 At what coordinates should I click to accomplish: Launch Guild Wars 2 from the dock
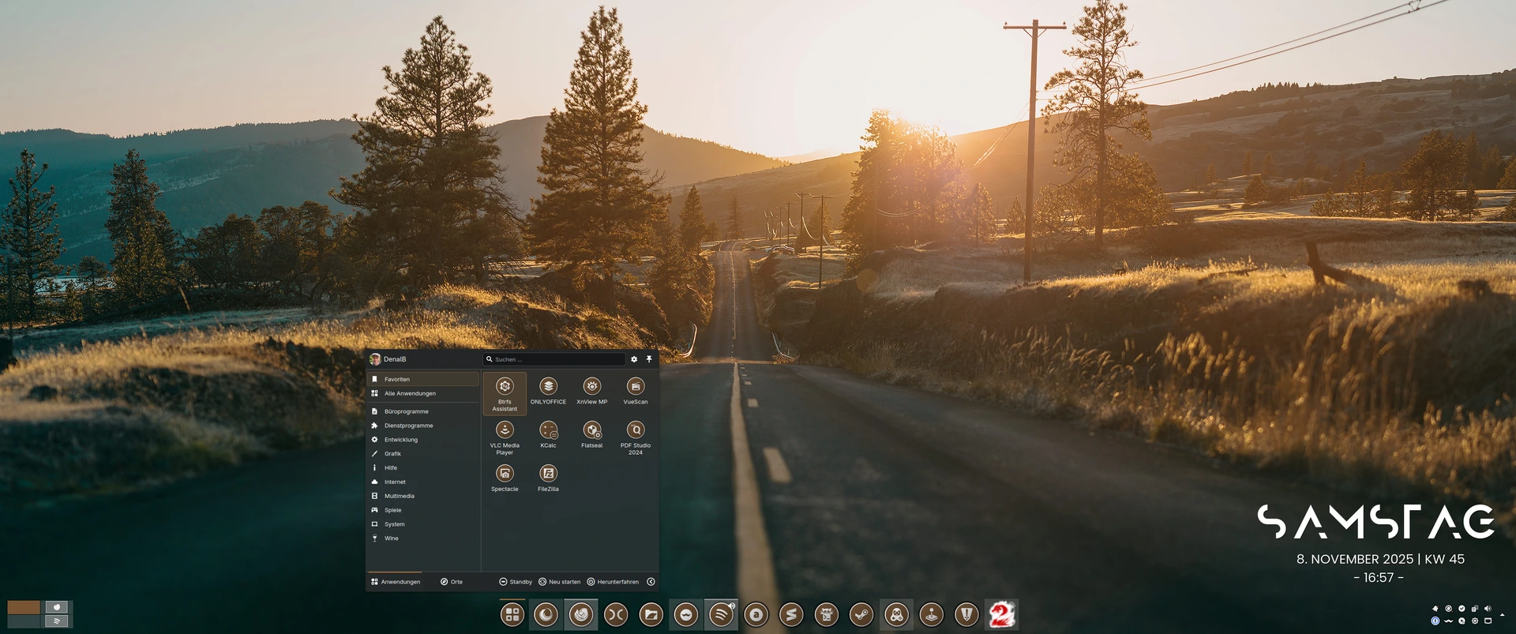tap(1001, 614)
